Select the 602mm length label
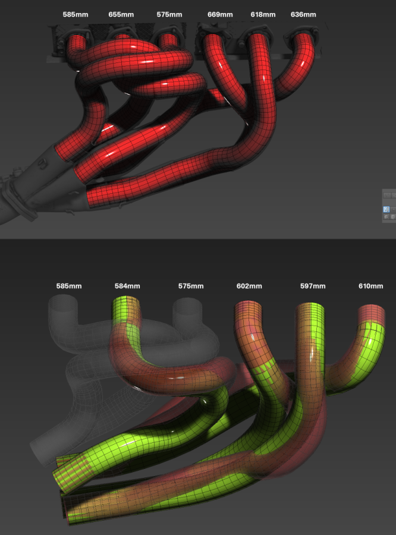The height and width of the screenshot is (535, 396). point(249,287)
